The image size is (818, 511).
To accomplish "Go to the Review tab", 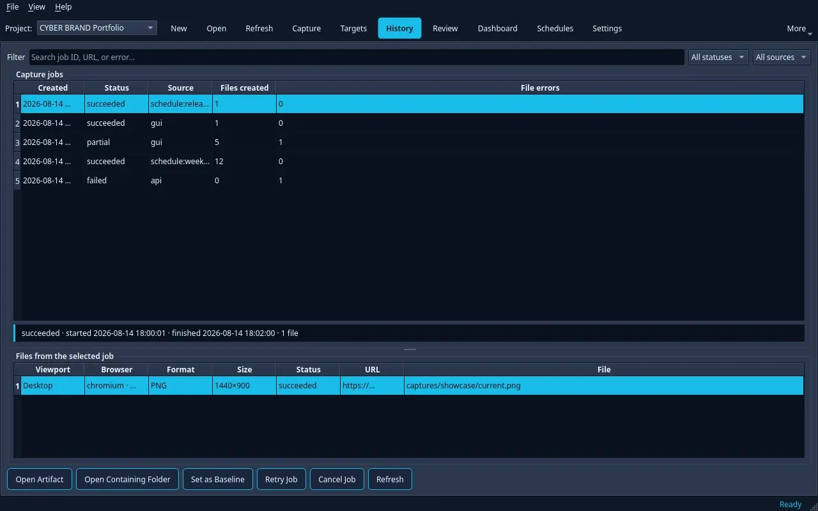I will [445, 28].
